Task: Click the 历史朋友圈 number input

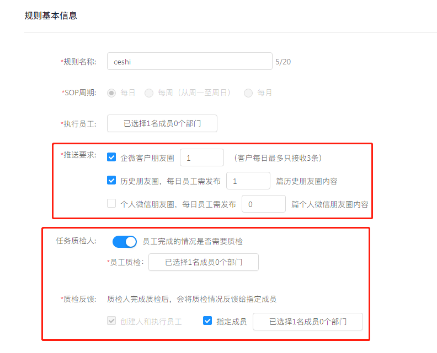Action: click(248, 181)
